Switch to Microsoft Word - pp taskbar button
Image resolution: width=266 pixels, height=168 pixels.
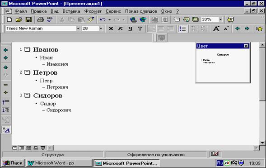pos(59,163)
